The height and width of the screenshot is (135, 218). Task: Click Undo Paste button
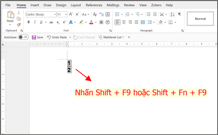point(57,37)
